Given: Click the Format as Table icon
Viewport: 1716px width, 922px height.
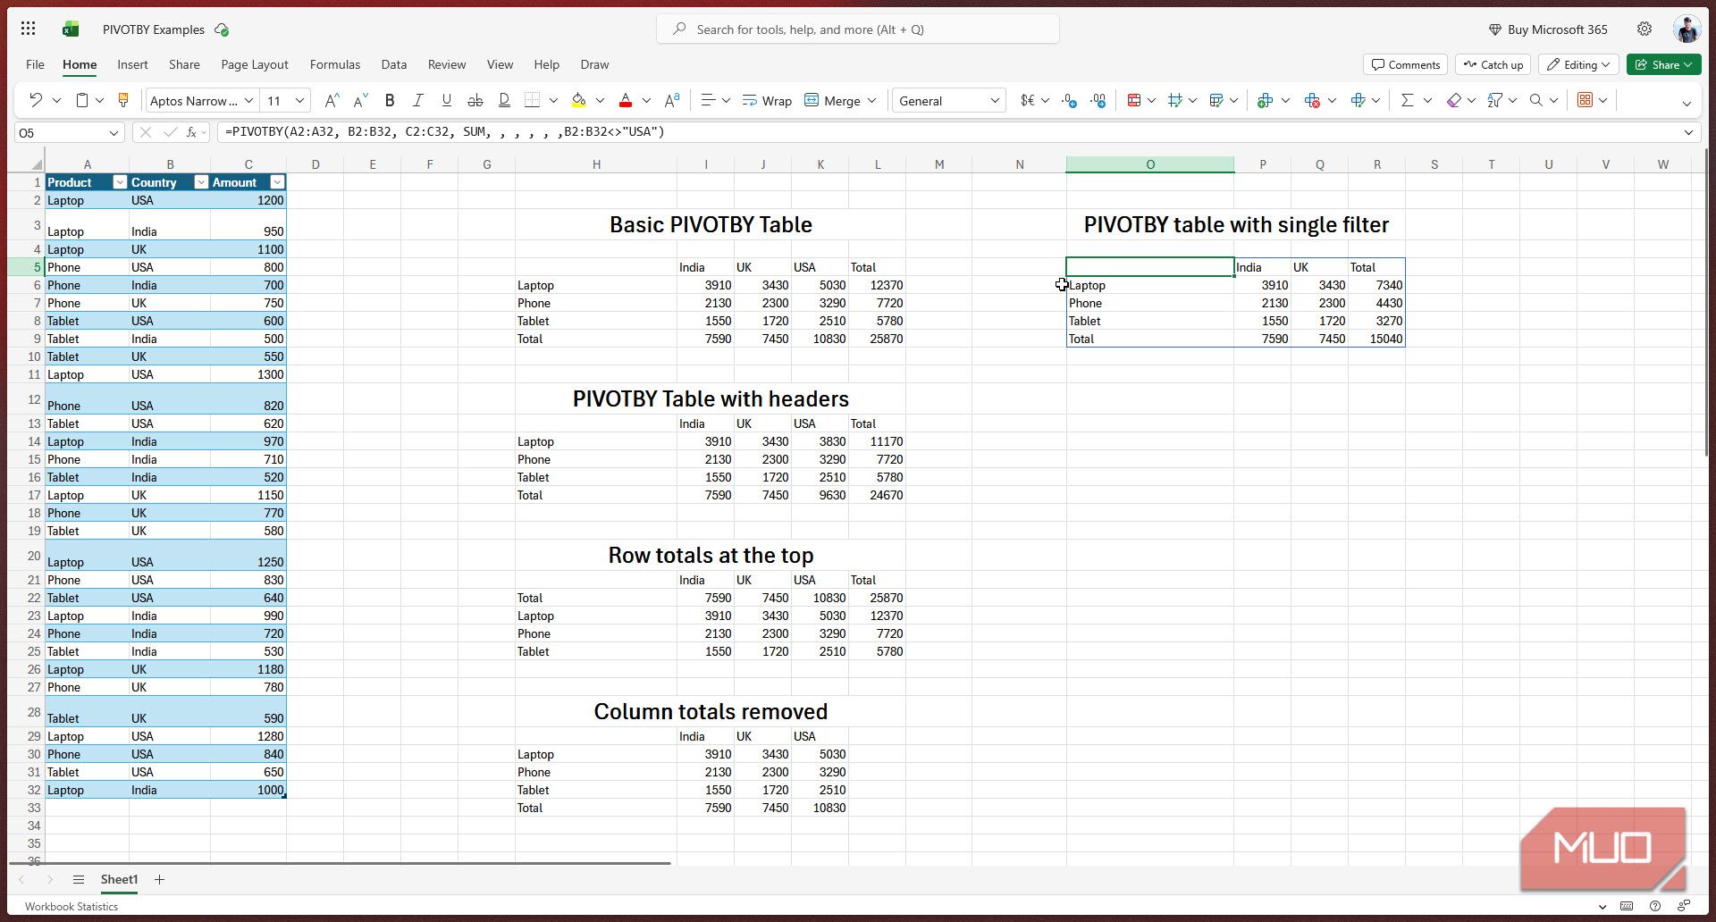Looking at the screenshot, I should [x=1216, y=100].
